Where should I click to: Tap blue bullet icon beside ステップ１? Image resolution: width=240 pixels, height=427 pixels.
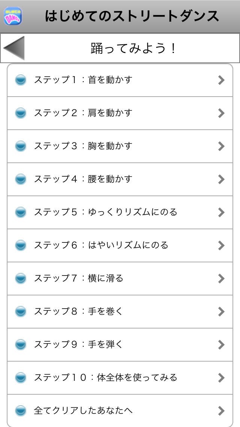[21, 80]
